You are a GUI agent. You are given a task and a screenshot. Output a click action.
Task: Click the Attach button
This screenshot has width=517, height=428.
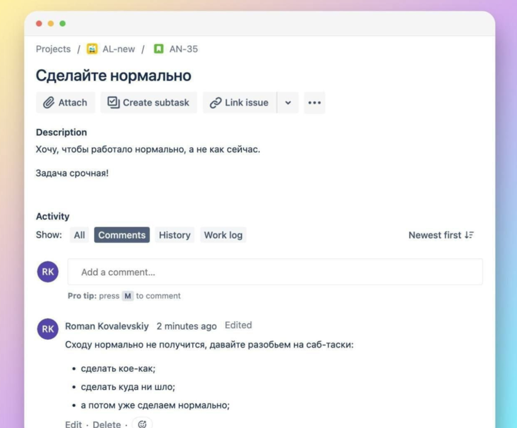click(x=65, y=103)
